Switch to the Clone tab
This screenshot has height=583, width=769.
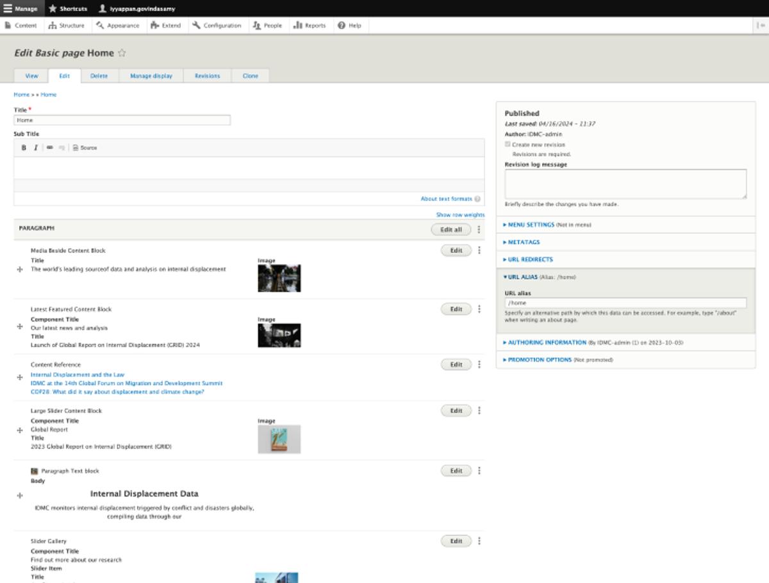click(x=251, y=76)
